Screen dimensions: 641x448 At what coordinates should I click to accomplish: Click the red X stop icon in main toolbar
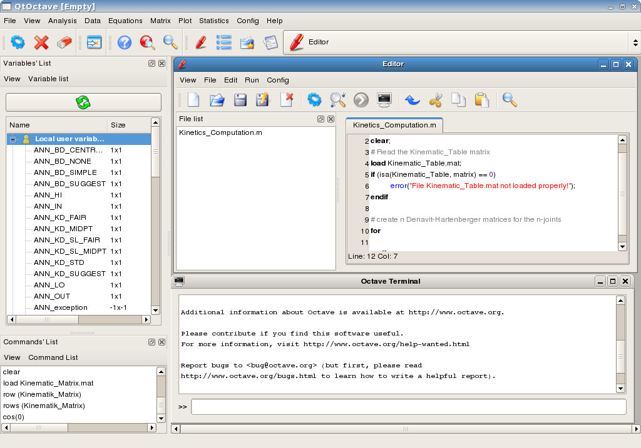(41, 42)
